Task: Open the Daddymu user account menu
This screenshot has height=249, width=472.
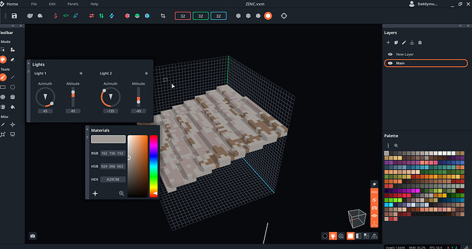Action: 424,4
